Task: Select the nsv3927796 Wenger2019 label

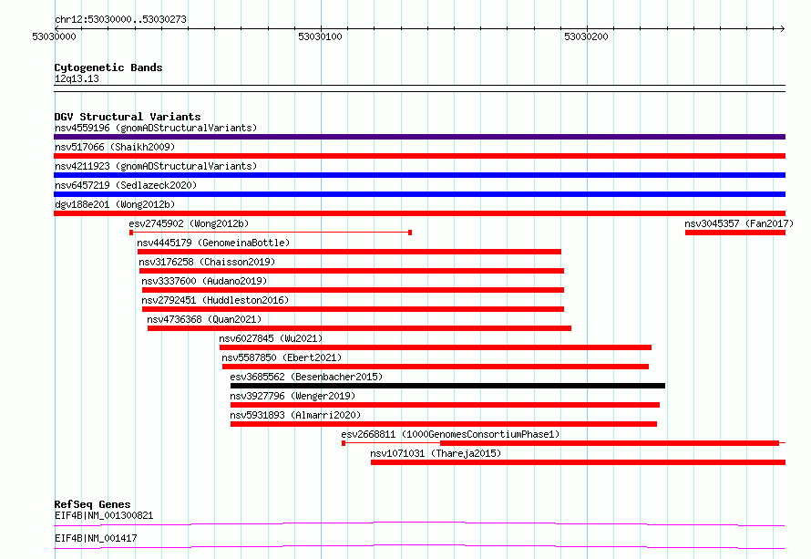Action: (293, 396)
